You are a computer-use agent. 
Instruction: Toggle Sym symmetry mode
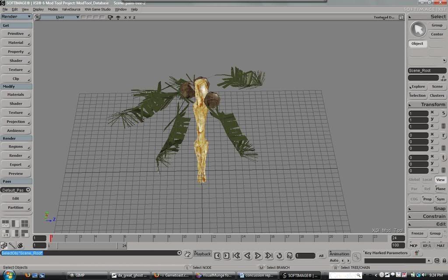pyautogui.click(x=440, y=199)
